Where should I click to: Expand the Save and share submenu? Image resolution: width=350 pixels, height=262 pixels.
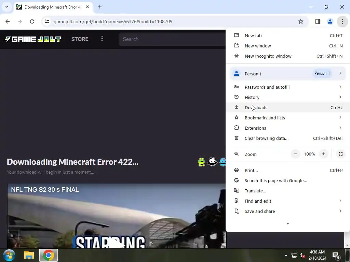288,212
